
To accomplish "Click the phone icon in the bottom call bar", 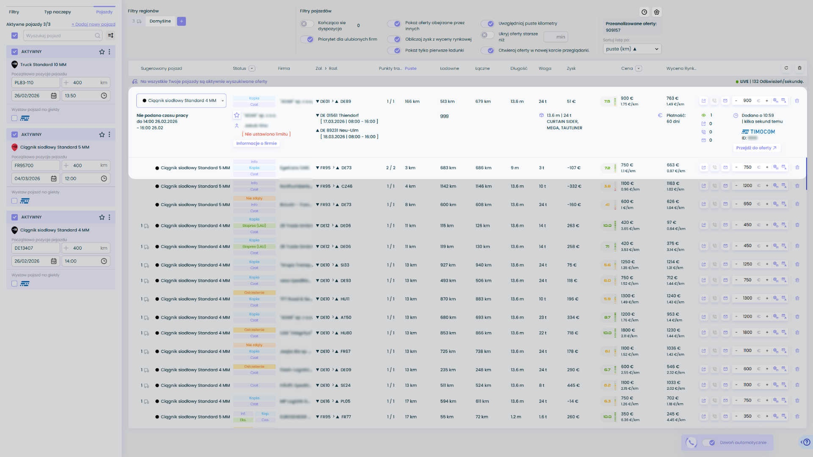I will (691, 443).
